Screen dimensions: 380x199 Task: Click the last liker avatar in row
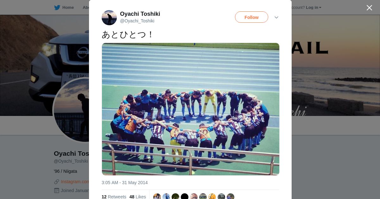[x=231, y=196]
